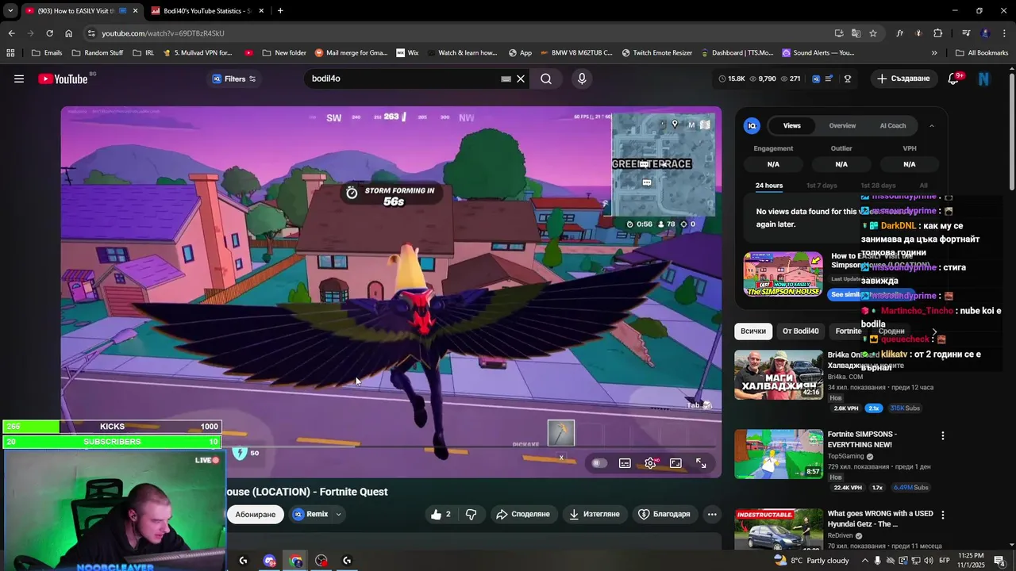Viewport: 1016px width, 571px height.
Task: Open the player settings gear
Action: point(650,463)
